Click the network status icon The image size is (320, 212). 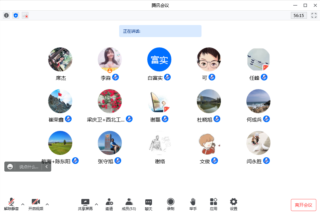click(25, 15)
